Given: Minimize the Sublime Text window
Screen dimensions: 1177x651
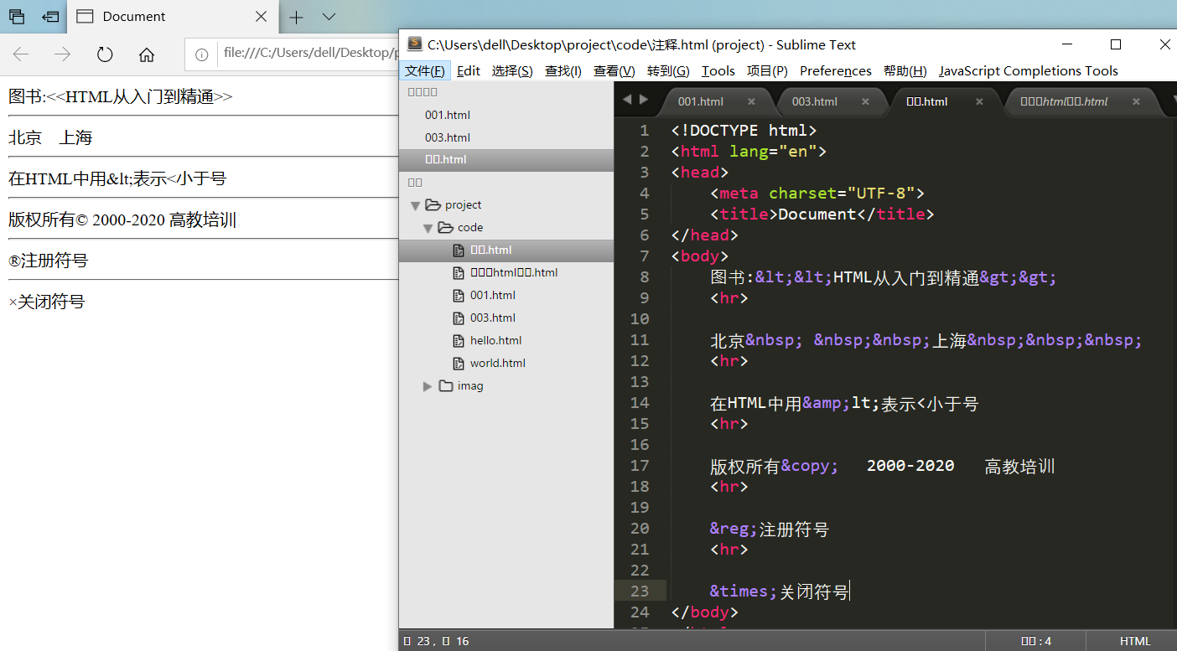Looking at the screenshot, I should (x=1066, y=44).
